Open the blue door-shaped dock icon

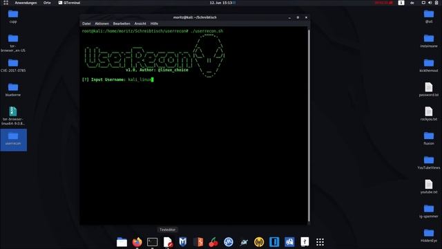(274, 242)
